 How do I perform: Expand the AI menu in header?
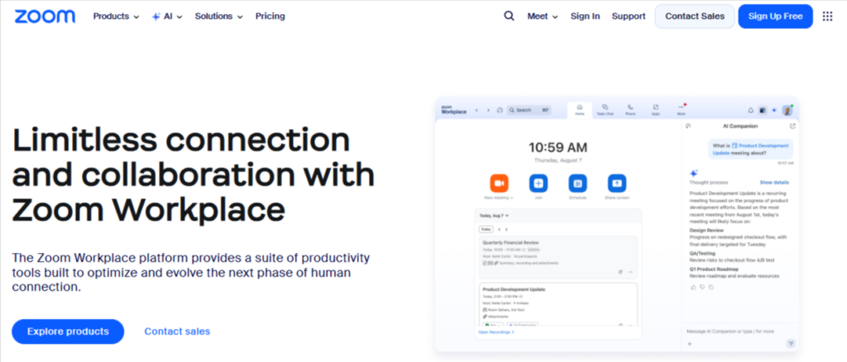click(x=167, y=17)
